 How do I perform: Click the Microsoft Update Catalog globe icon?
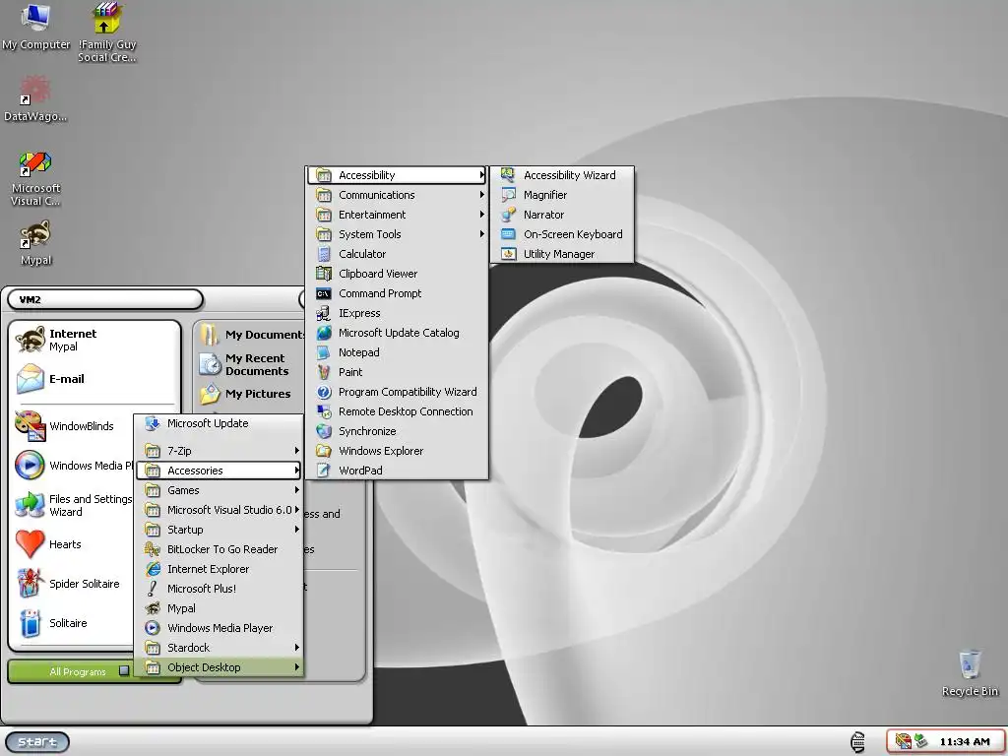pyautogui.click(x=324, y=333)
